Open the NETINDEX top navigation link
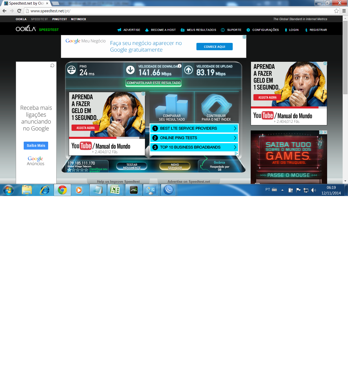This screenshot has width=348, height=366. click(x=78, y=19)
